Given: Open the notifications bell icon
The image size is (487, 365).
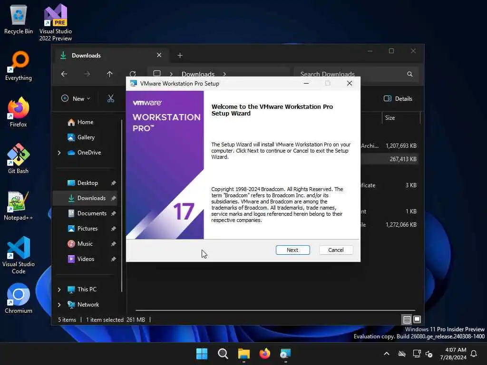Looking at the screenshot, I should click(474, 354).
